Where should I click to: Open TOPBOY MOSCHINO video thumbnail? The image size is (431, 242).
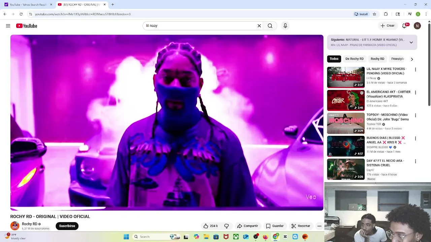pos(346,123)
